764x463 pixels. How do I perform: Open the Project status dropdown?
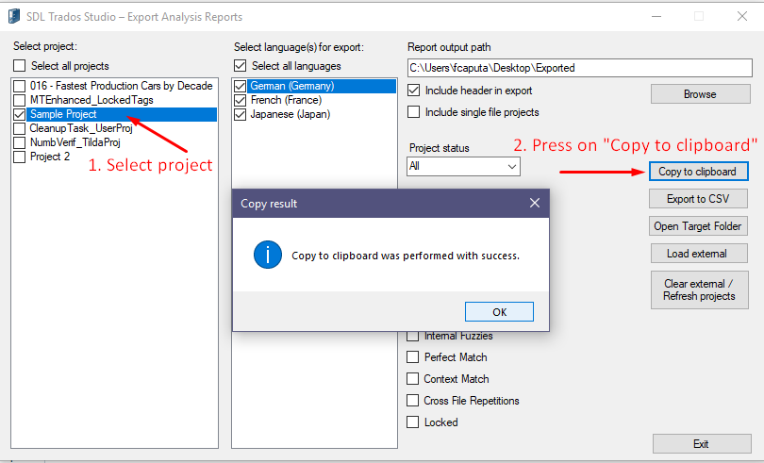[463, 166]
